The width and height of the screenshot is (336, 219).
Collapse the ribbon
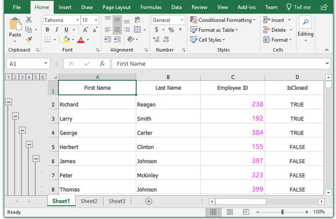click(x=326, y=50)
